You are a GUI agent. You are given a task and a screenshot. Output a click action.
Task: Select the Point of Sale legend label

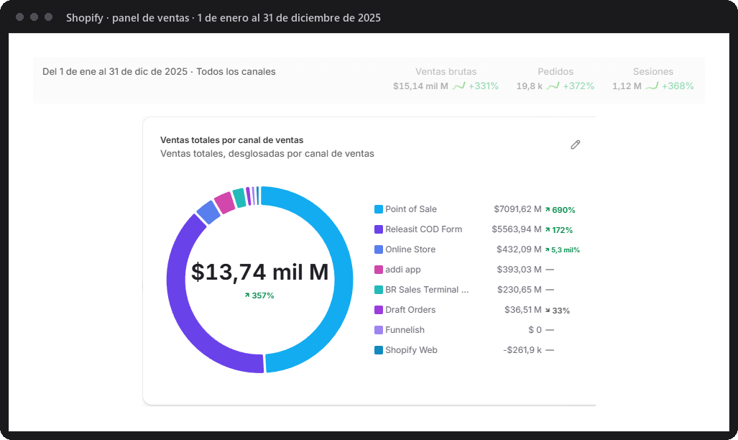[411, 209]
